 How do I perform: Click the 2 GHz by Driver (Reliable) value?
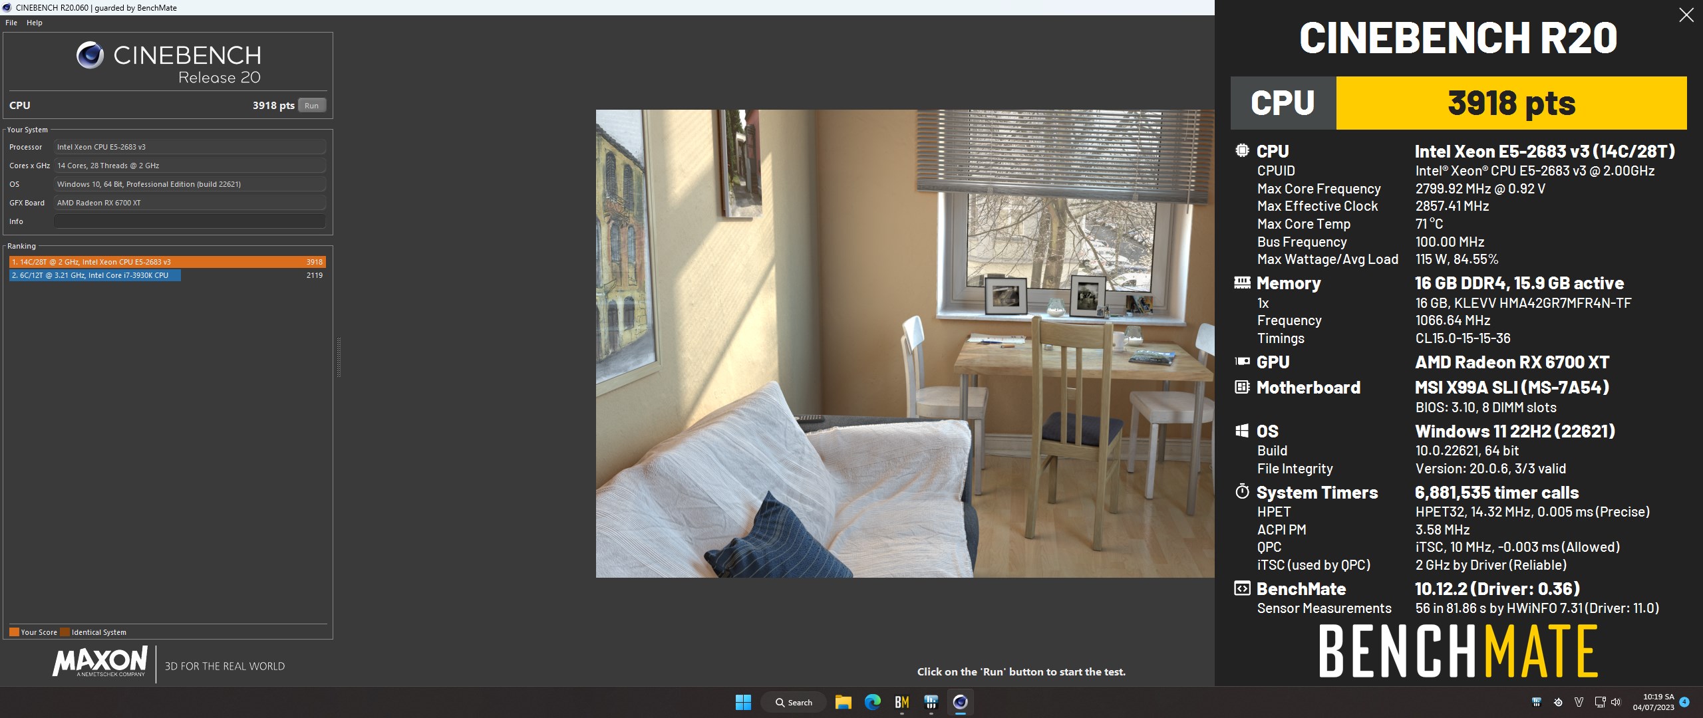[1491, 565]
